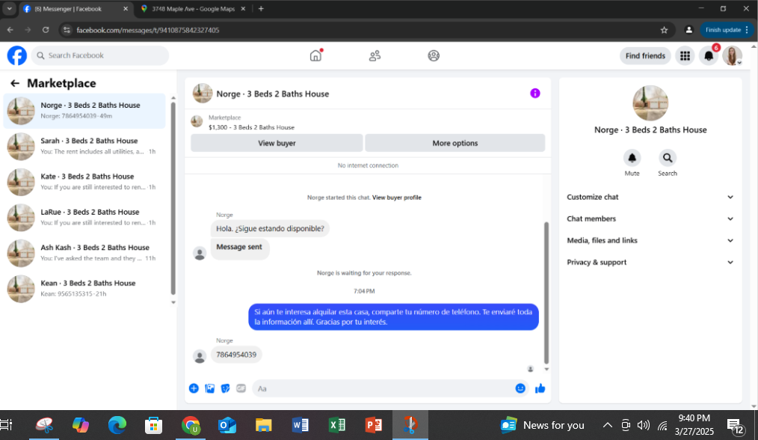Screen dimensions: 758x440
Task: Open the Facebook menu grid icon
Action: point(685,55)
